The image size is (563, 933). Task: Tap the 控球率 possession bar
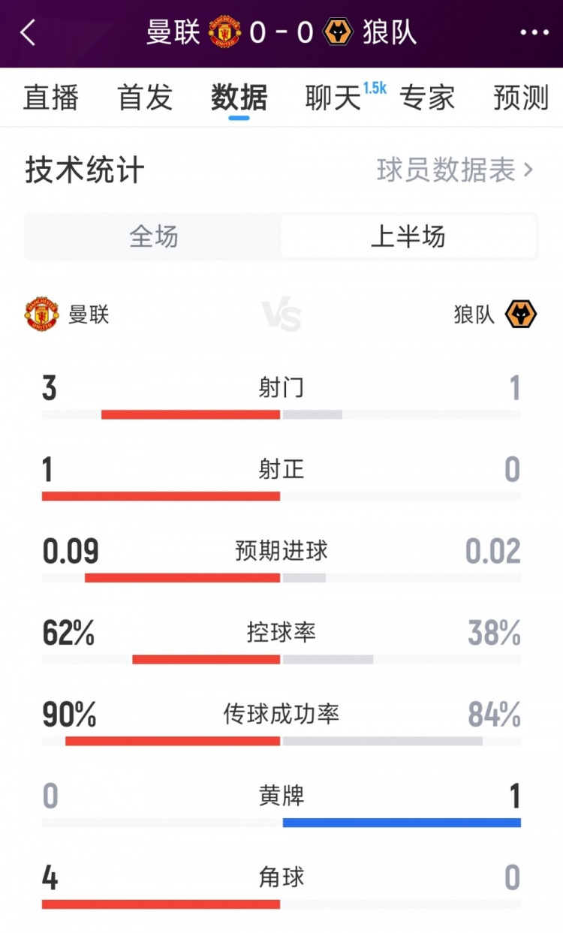coord(281,659)
